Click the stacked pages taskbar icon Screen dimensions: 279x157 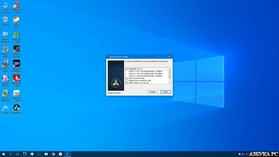coord(32,154)
